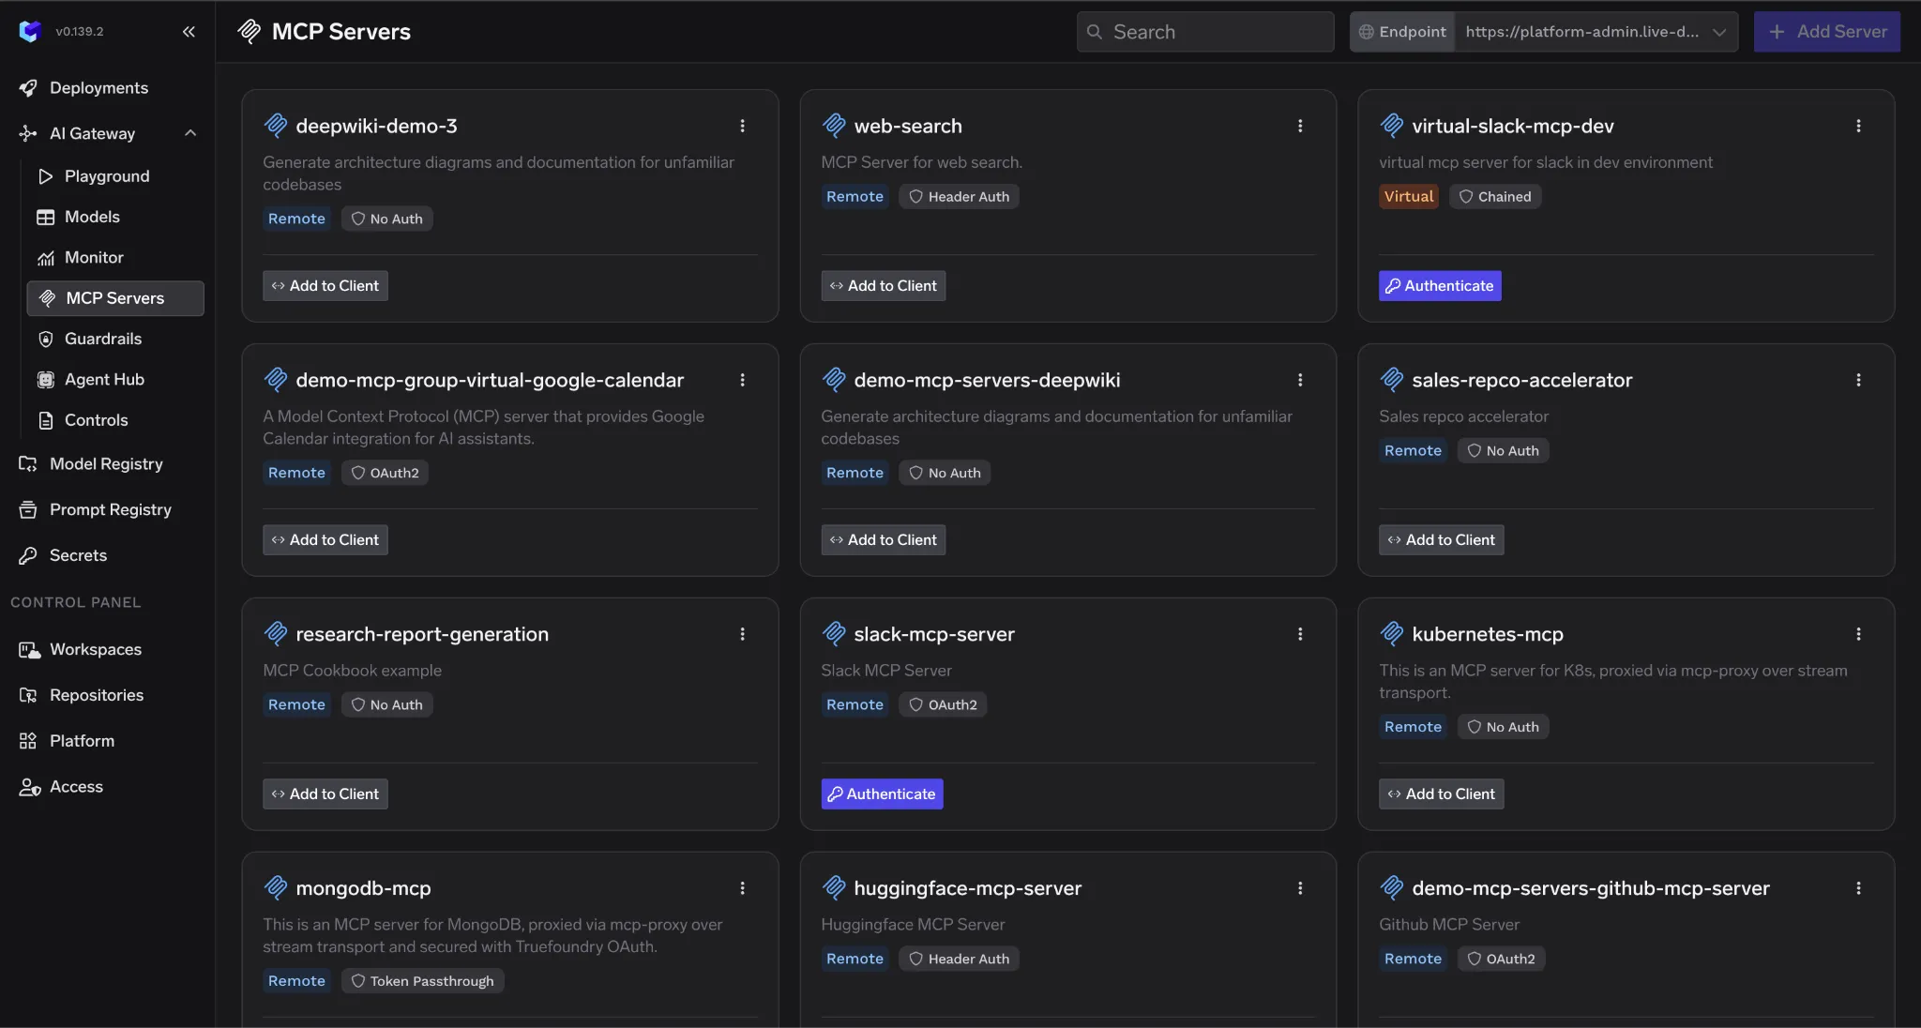
Task: Click the virtual-slack-mcp-dev server icon
Action: coord(1392,125)
